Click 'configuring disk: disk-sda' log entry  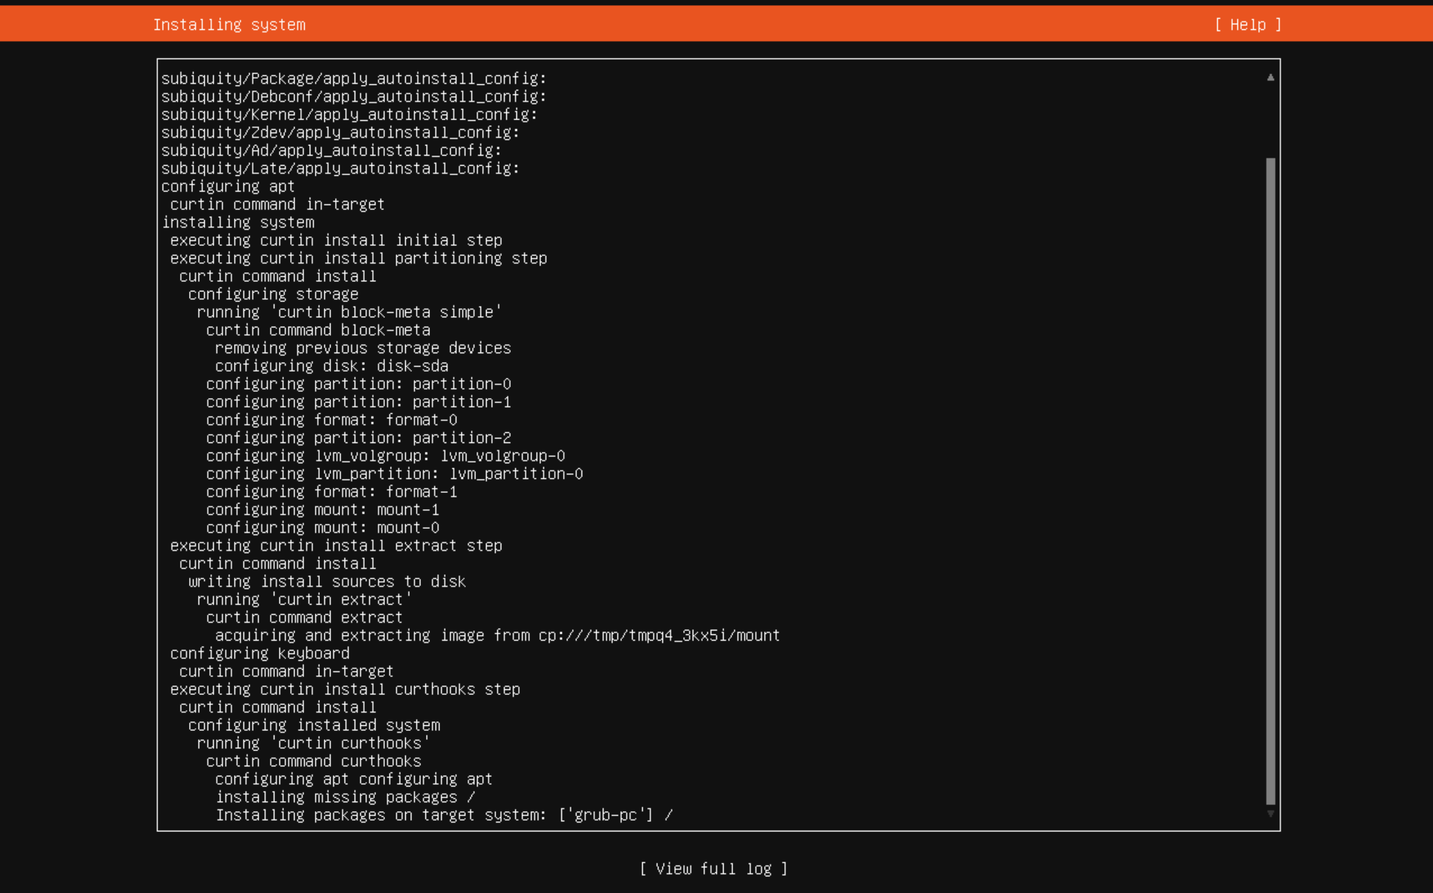[331, 366]
